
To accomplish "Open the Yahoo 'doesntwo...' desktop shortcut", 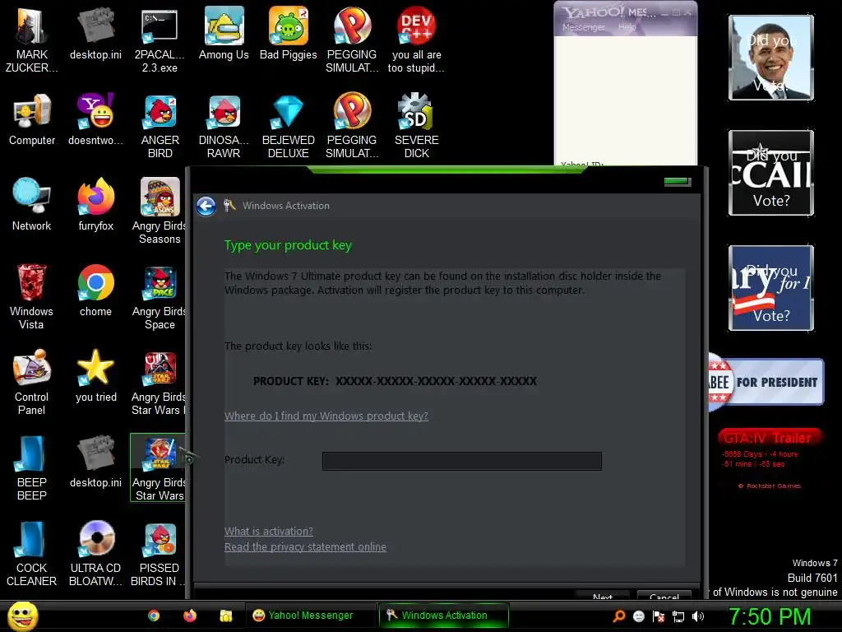I will coord(95,119).
